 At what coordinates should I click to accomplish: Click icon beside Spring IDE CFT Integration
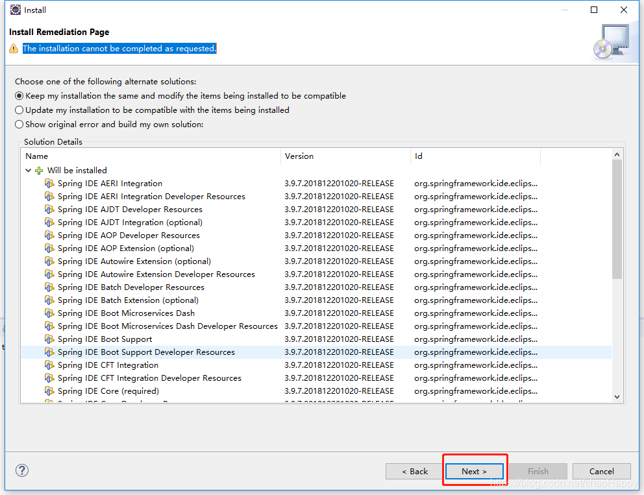(x=49, y=365)
